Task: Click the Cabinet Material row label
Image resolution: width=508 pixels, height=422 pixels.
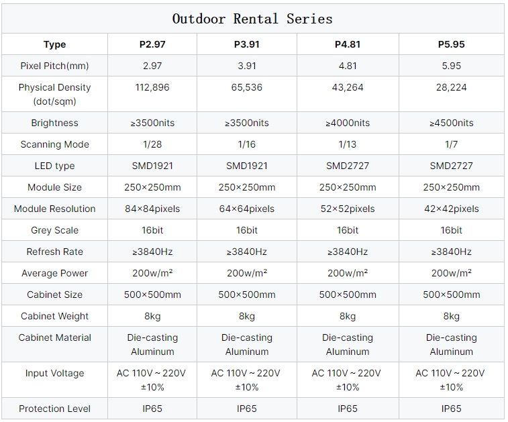Action: tap(54, 337)
